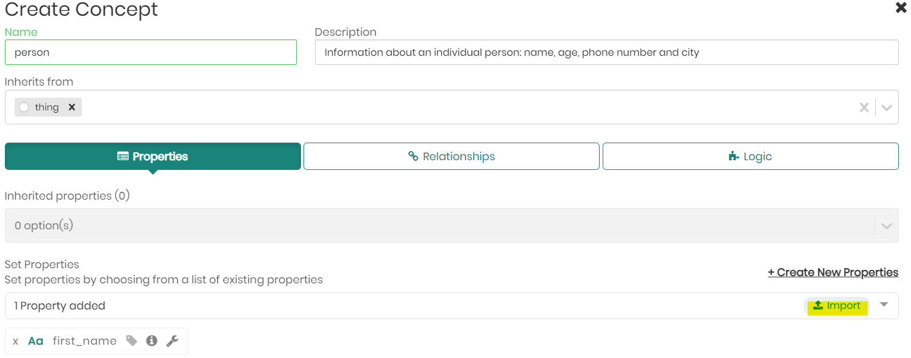This screenshot has width=911, height=358.
Task: Select the Properties tab
Action: (152, 157)
